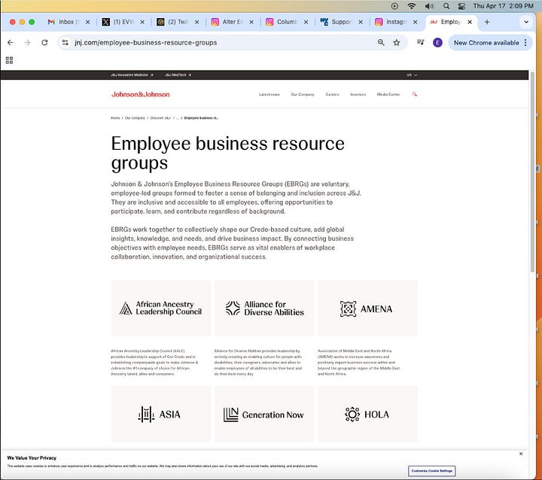Click Customize Cookie Settings button

tap(432, 471)
